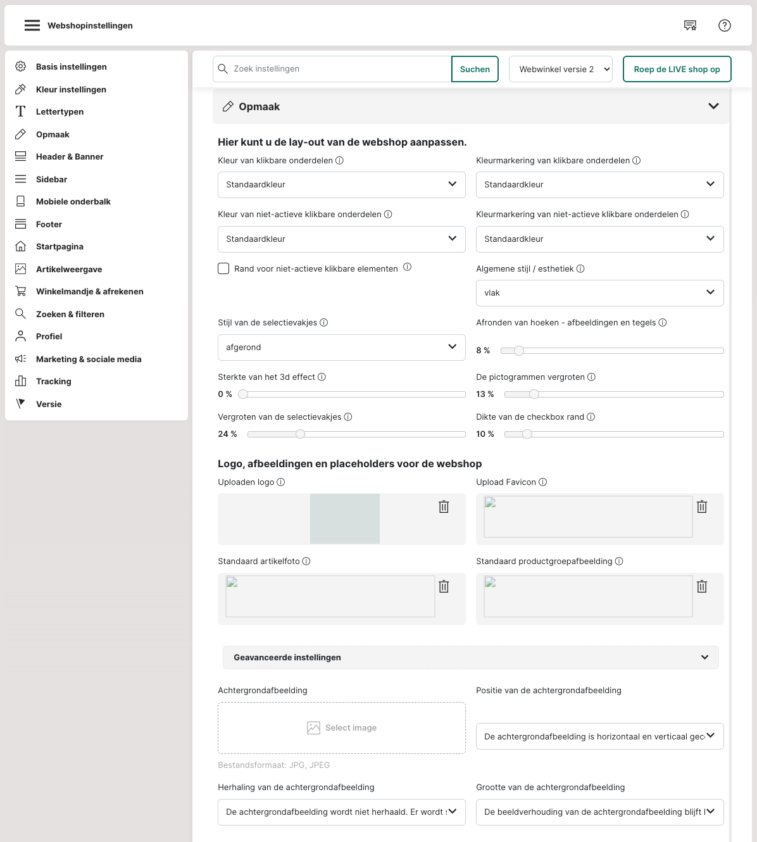Enable Rand voor niet-actieve klikbare elementen checkbox

pos(223,268)
